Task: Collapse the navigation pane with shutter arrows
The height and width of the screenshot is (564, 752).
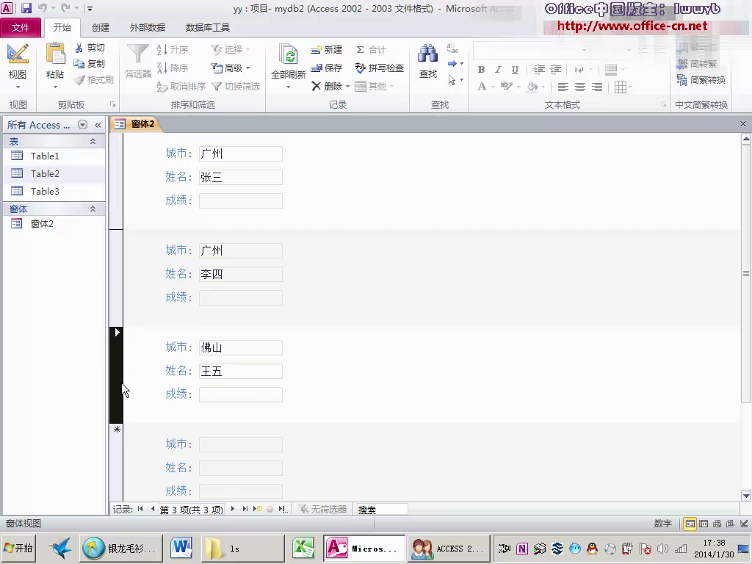Action: 98,125
